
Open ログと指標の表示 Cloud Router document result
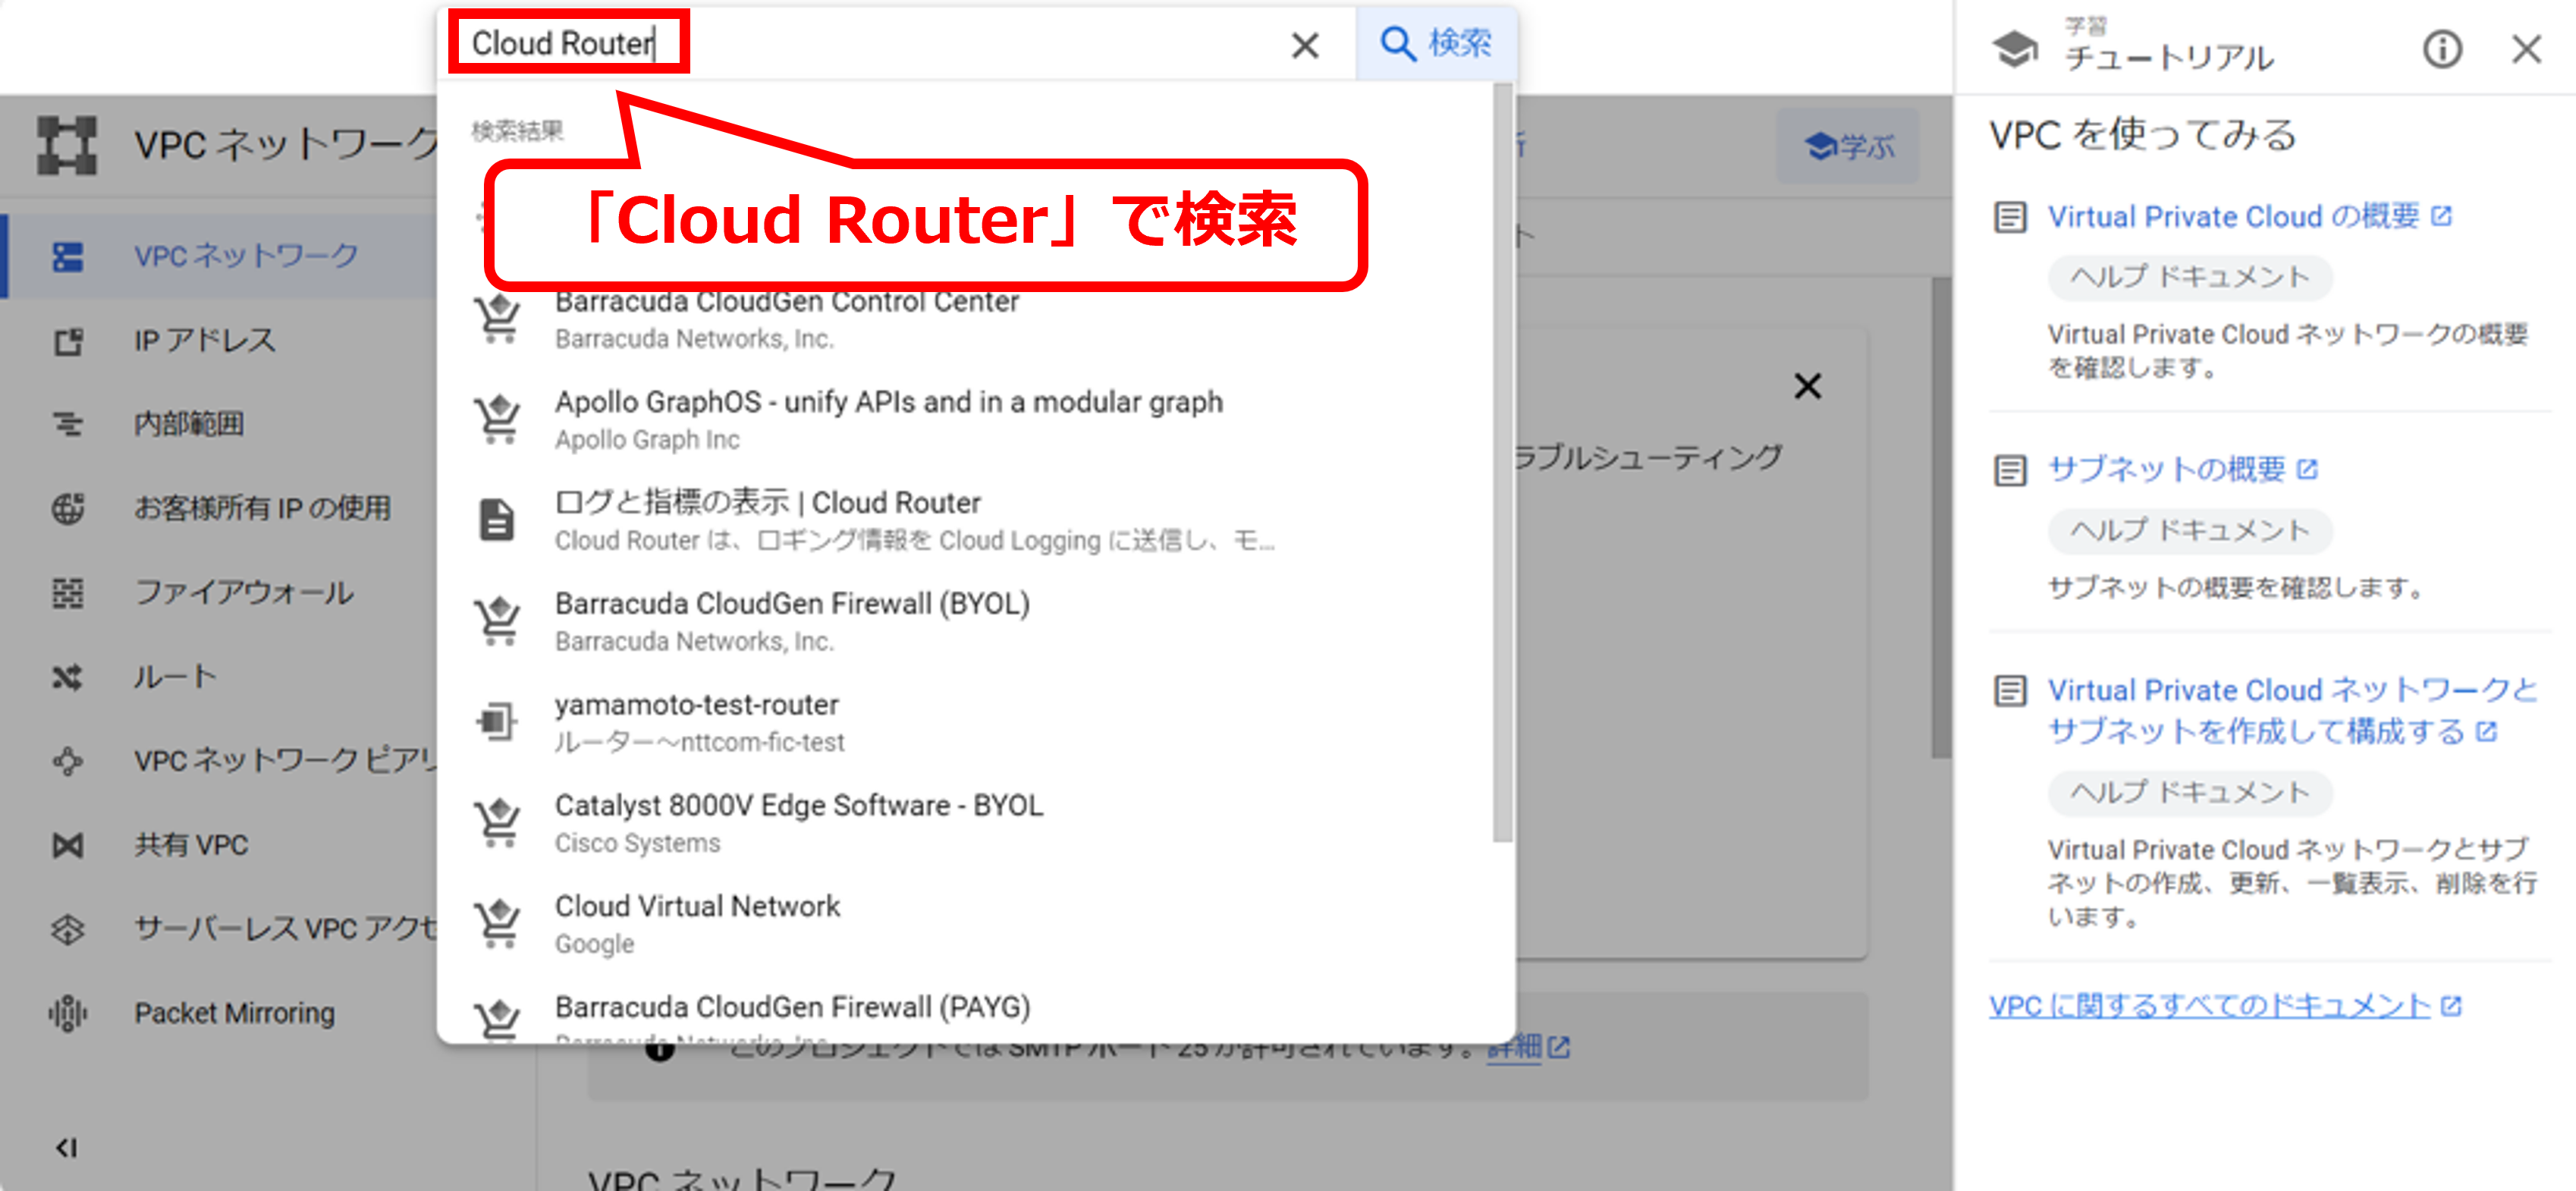point(767,503)
